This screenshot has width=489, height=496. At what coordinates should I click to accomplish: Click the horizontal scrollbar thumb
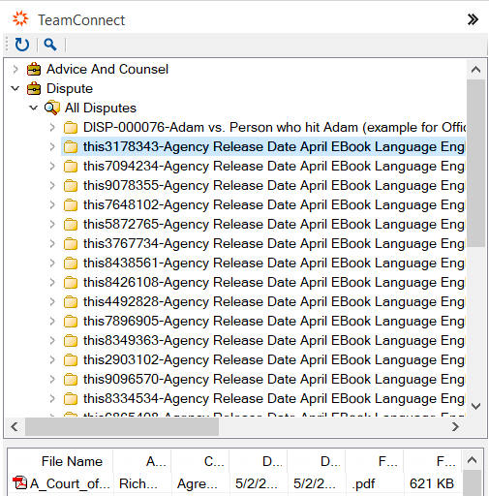(122, 427)
